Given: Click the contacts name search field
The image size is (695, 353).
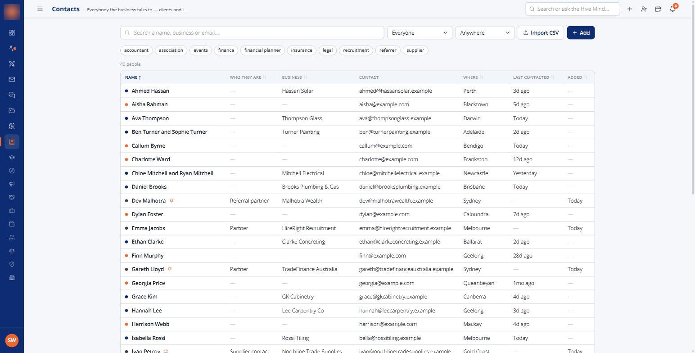Looking at the screenshot, I should 252,32.
